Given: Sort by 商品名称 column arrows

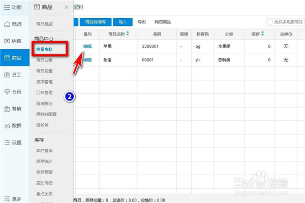Looking at the screenshot, I should pyautogui.click(x=128, y=34).
